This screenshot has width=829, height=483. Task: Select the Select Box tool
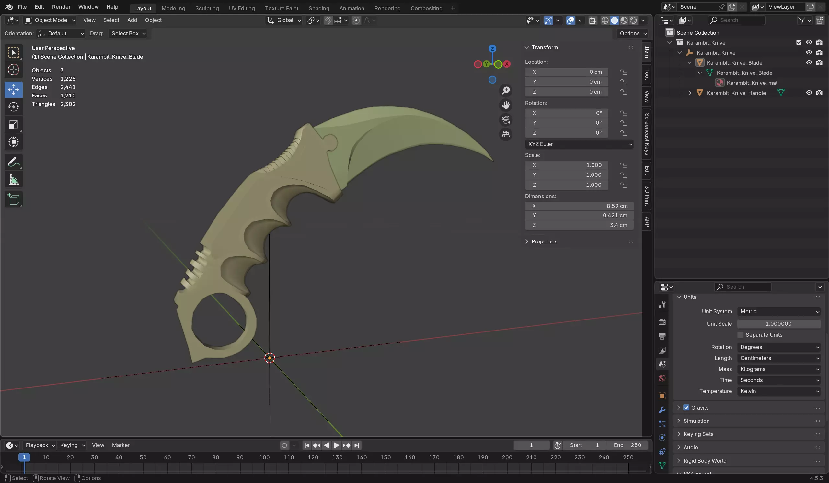click(14, 53)
